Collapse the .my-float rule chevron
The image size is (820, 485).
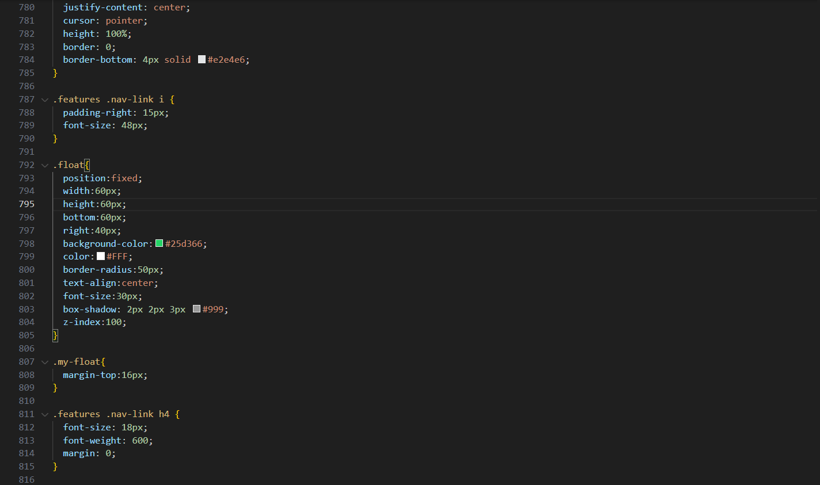click(x=45, y=362)
